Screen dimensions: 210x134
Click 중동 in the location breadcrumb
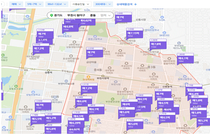click(93, 15)
